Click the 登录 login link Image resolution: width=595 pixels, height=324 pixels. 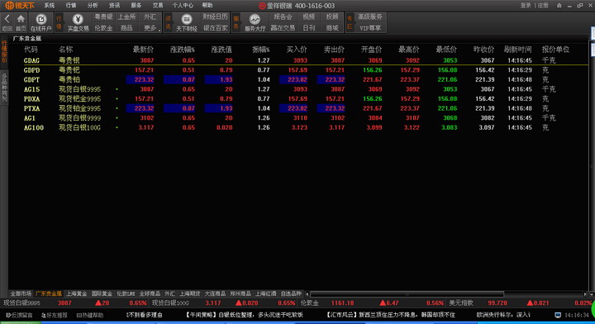pos(526,5)
